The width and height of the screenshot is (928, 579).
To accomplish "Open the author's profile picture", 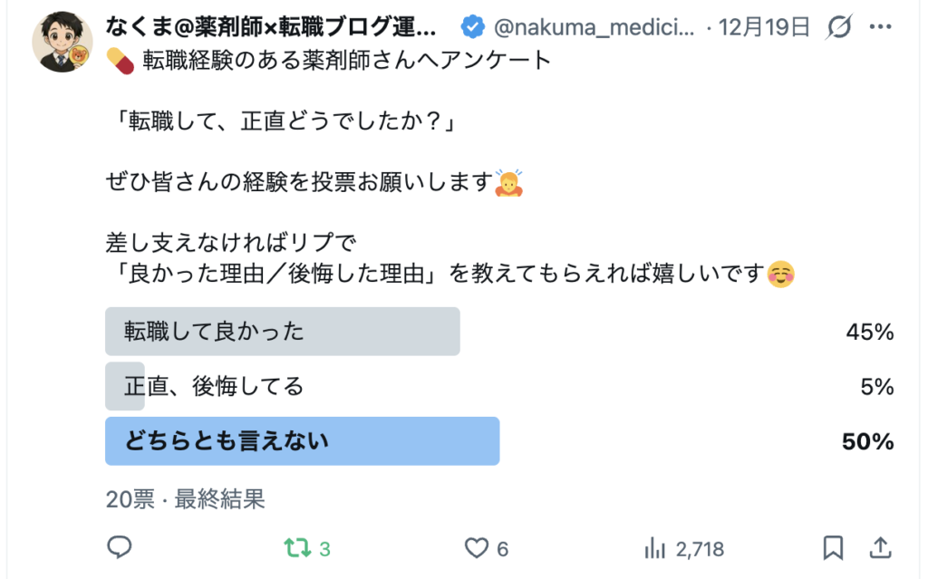I will (63, 43).
